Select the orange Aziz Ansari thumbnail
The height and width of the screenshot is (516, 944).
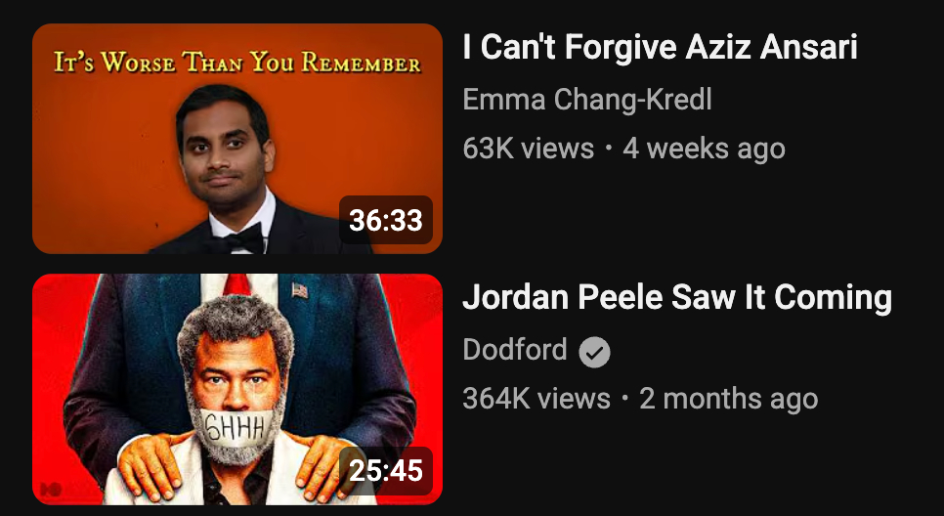[237, 139]
